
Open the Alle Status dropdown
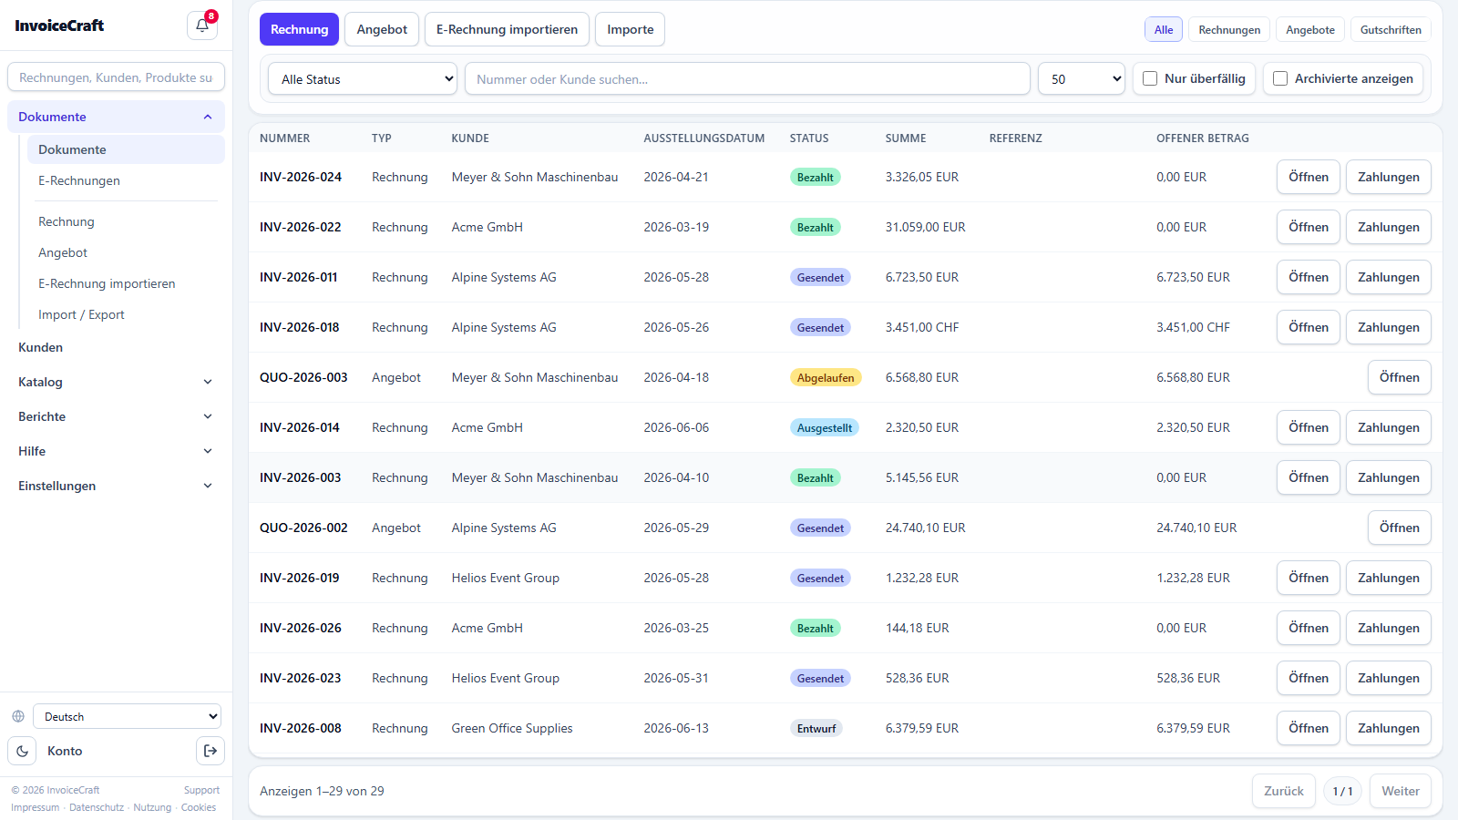(363, 78)
